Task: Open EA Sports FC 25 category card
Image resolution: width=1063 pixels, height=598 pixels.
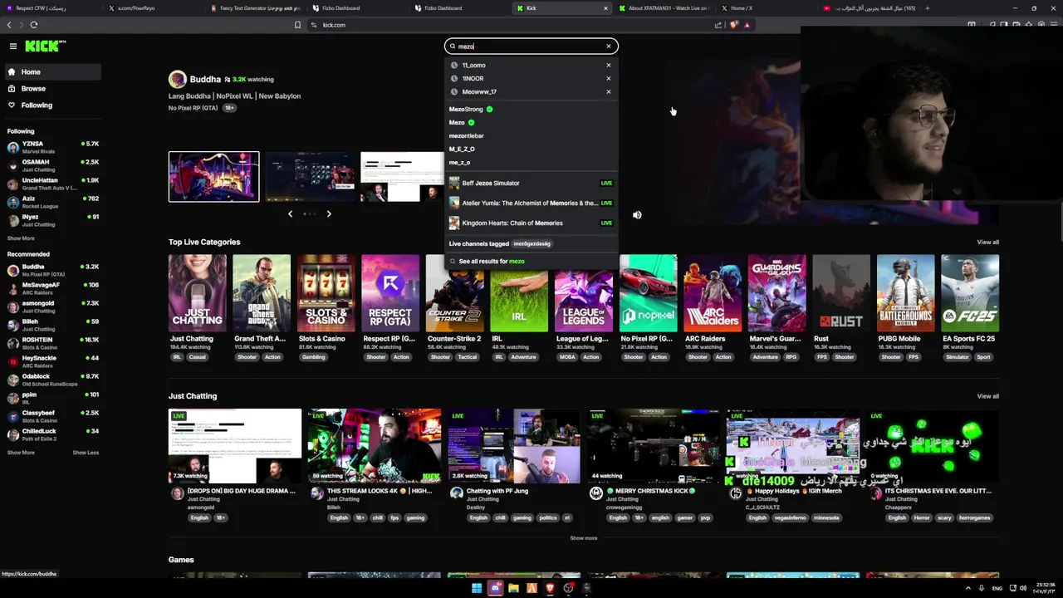Action: pyautogui.click(x=970, y=293)
